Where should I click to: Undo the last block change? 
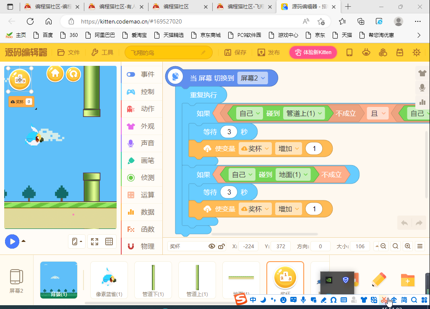click(404, 223)
